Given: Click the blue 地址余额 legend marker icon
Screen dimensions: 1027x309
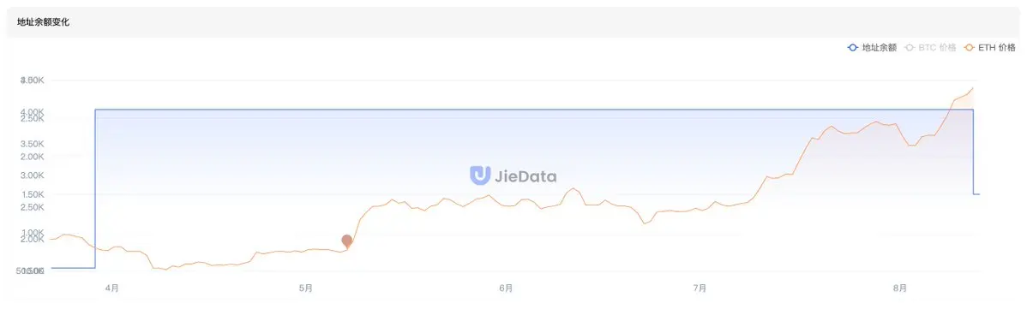Looking at the screenshot, I should [852, 48].
